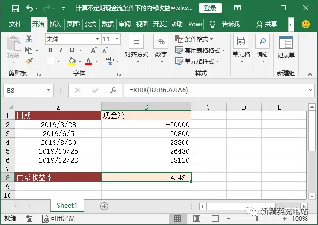The image size is (318, 225).
Task: Open the 字体 group dialog launcher
Action: click(x=119, y=75)
